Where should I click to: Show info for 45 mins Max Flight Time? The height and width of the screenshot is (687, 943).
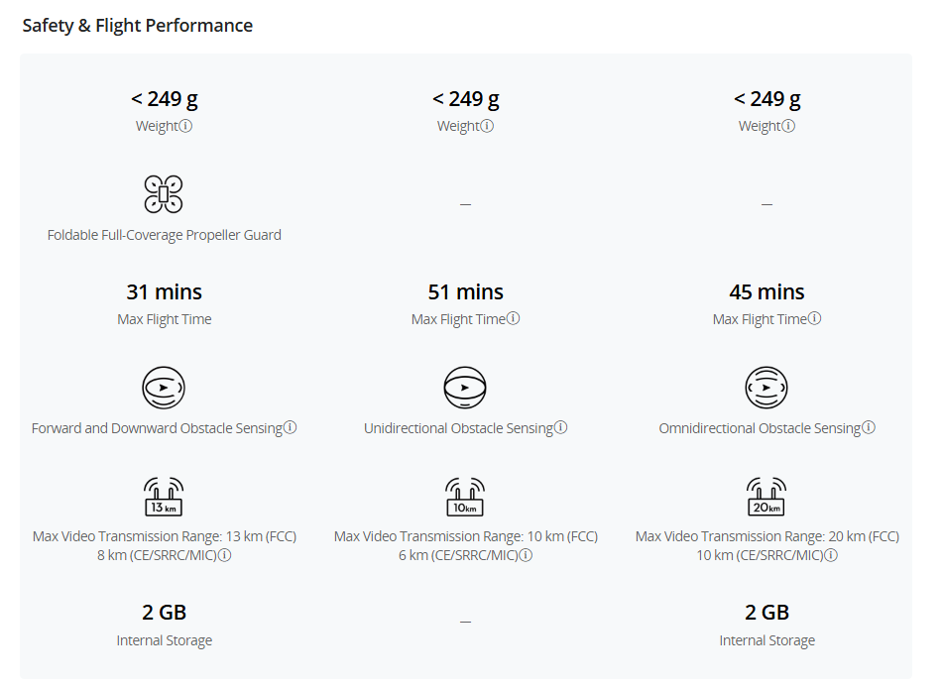tap(814, 318)
